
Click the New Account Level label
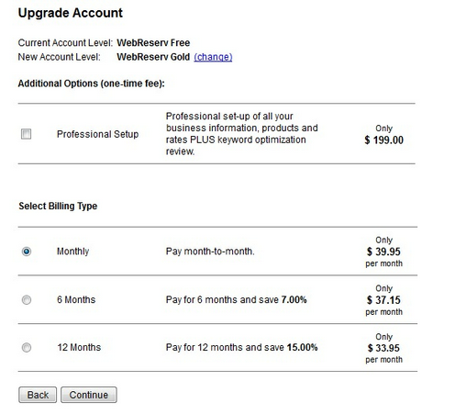pos(60,57)
